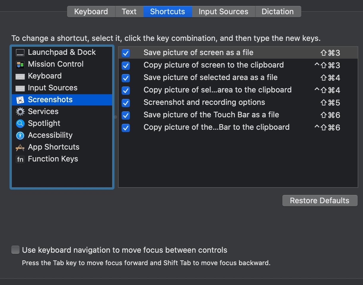363x285 pixels.
Task: Select the Accessibility icon in sidebar
Action: pyautogui.click(x=20, y=135)
